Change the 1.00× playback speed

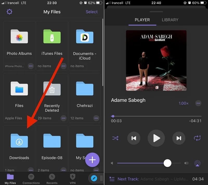tap(184, 103)
